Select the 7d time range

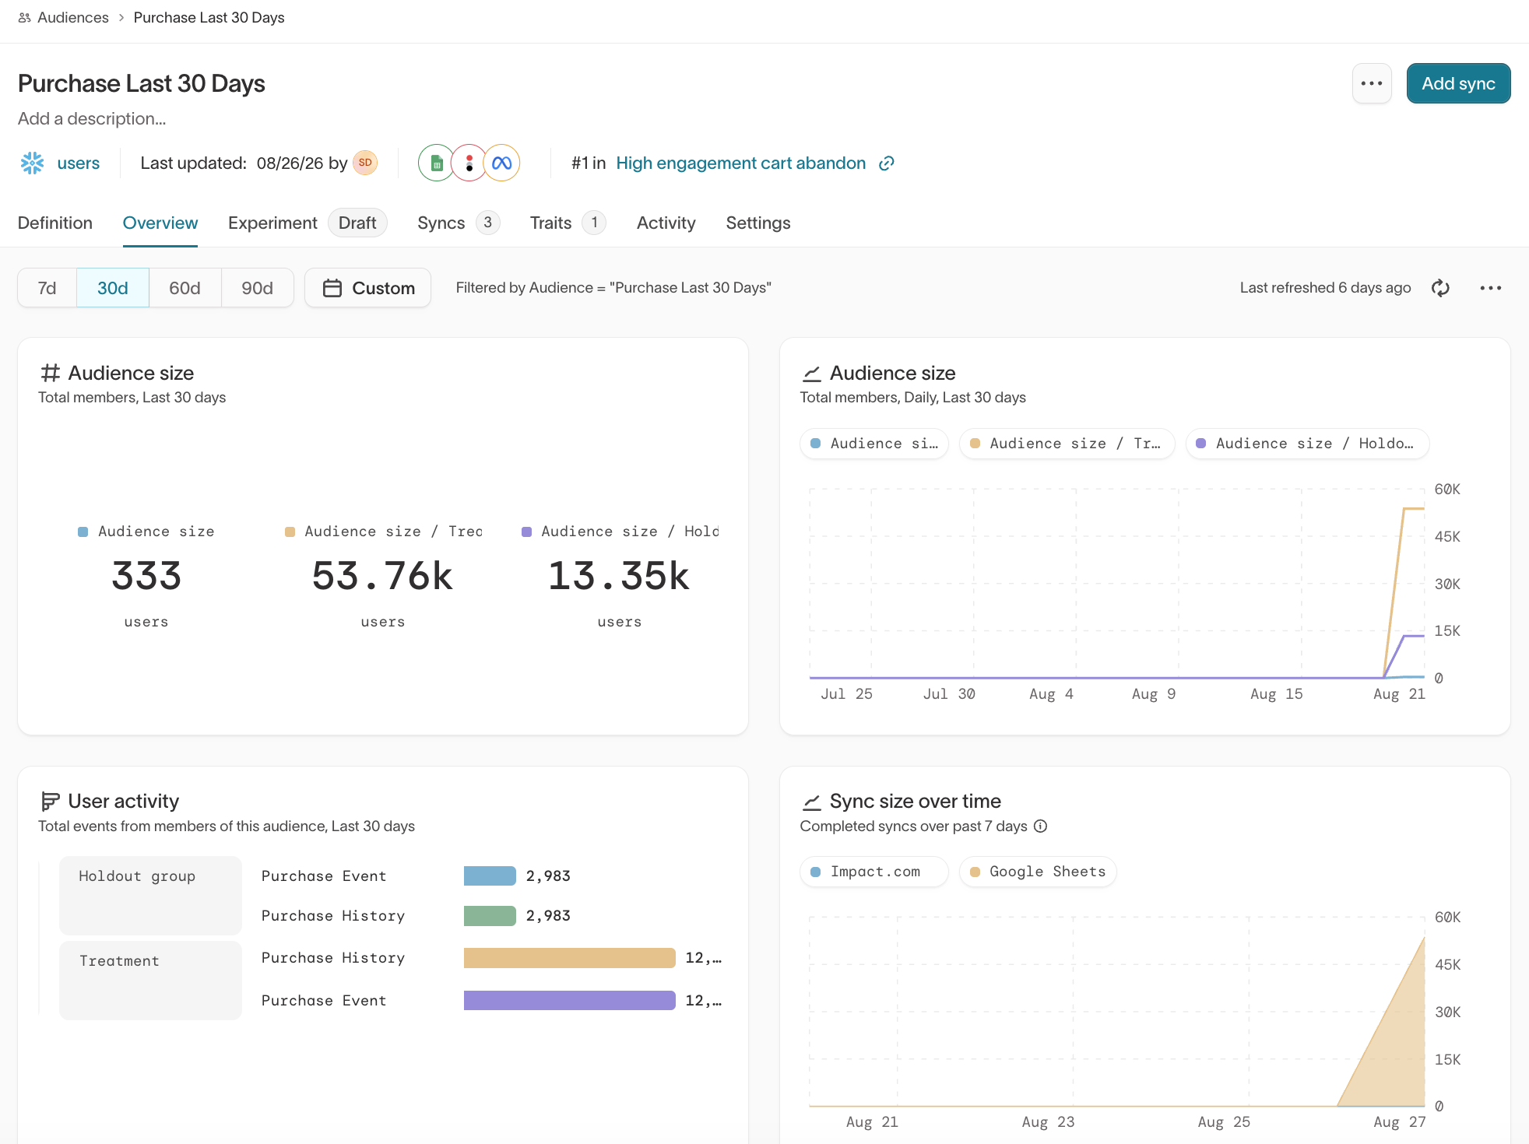47,288
